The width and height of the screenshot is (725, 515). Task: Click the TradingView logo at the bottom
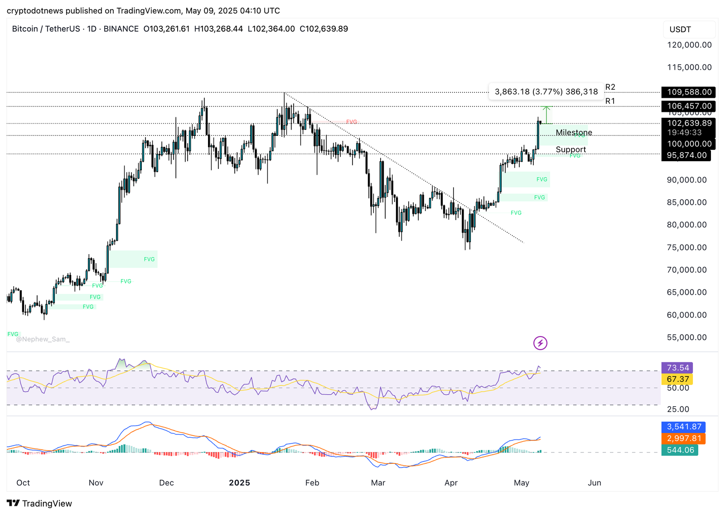coord(39,503)
